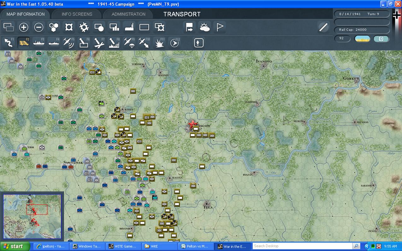402x251 pixels.
Task: Click the desktop search magnifier icon
Action: coord(356,246)
